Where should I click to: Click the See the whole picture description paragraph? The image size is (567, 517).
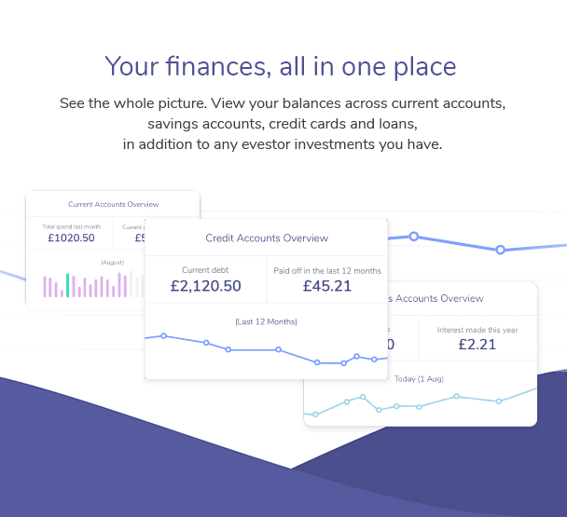tap(283, 124)
